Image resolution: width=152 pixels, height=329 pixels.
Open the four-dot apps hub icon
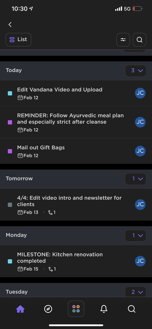click(76, 309)
